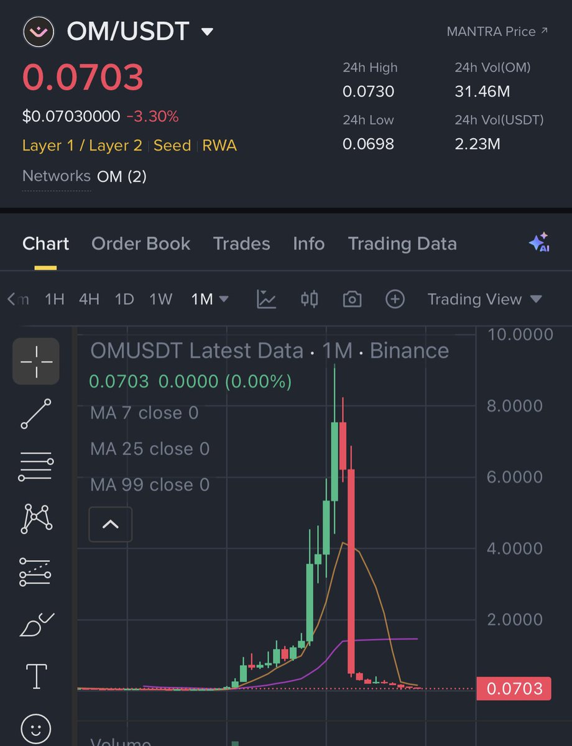Take a chart screenshot with the camera icon
This screenshot has height=746, width=572.
pos(351,299)
